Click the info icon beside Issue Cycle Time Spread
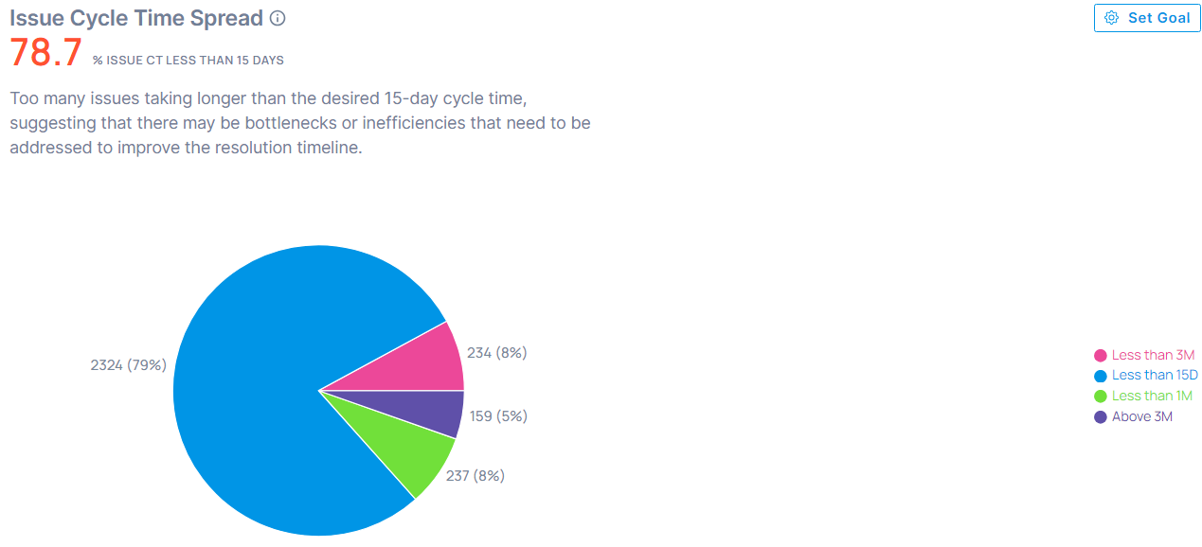The height and width of the screenshot is (547, 1202). [x=278, y=18]
